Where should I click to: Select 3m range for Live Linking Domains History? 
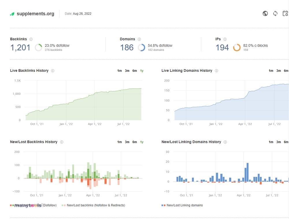coord(279,71)
